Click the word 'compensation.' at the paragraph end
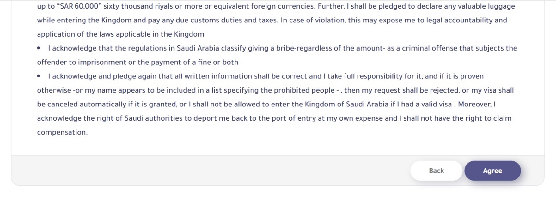 (62, 133)
